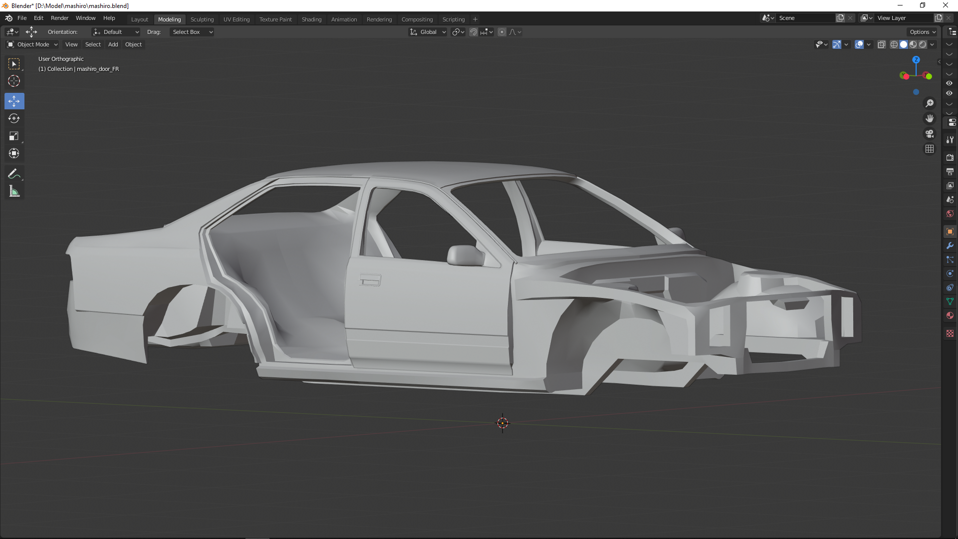Select the Rotate tool in toolbar

[x=14, y=119]
